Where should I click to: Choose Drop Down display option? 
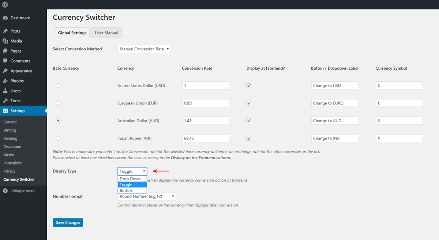[x=132, y=179]
